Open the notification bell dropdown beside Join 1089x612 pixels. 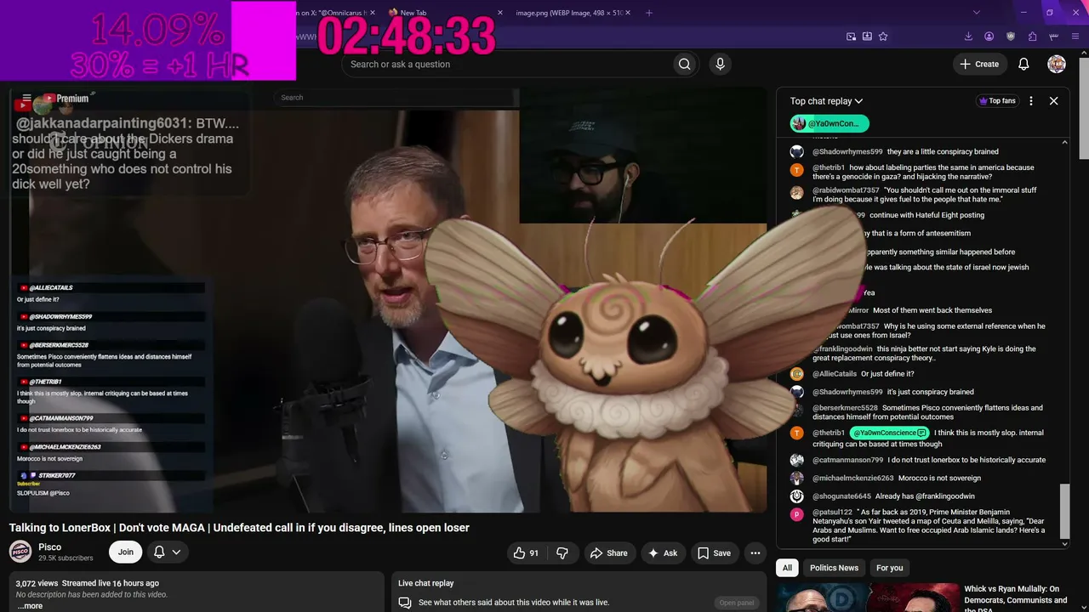(167, 552)
